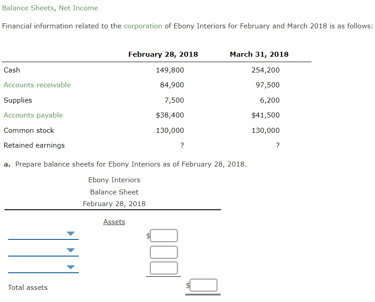Expand the third blank account dropdown
The height and width of the screenshot is (302, 375).
click(x=70, y=266)
